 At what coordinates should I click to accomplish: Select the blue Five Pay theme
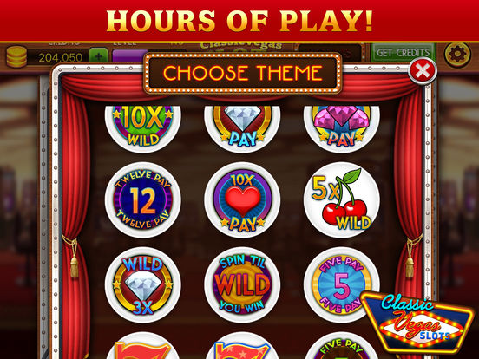coord(342,284)
